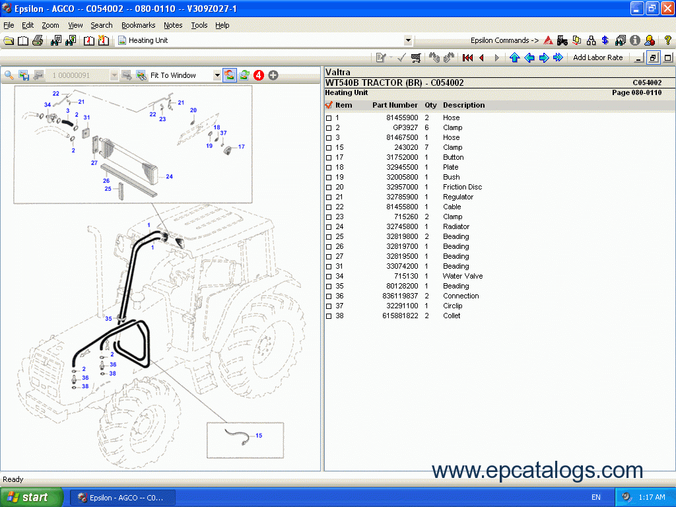Screen dimensions: 676x507
Task: Click the blue single right arrow navigation icon
Action: point(544,58)
